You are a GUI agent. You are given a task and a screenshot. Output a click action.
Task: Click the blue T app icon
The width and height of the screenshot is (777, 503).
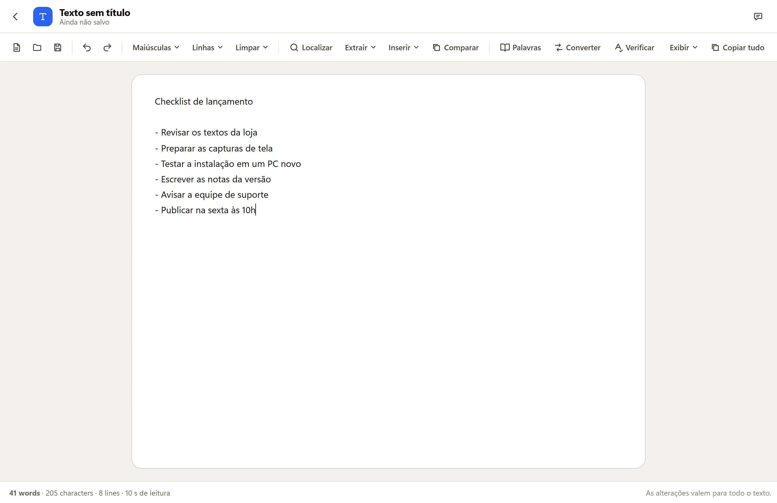(x=43, y=16)
